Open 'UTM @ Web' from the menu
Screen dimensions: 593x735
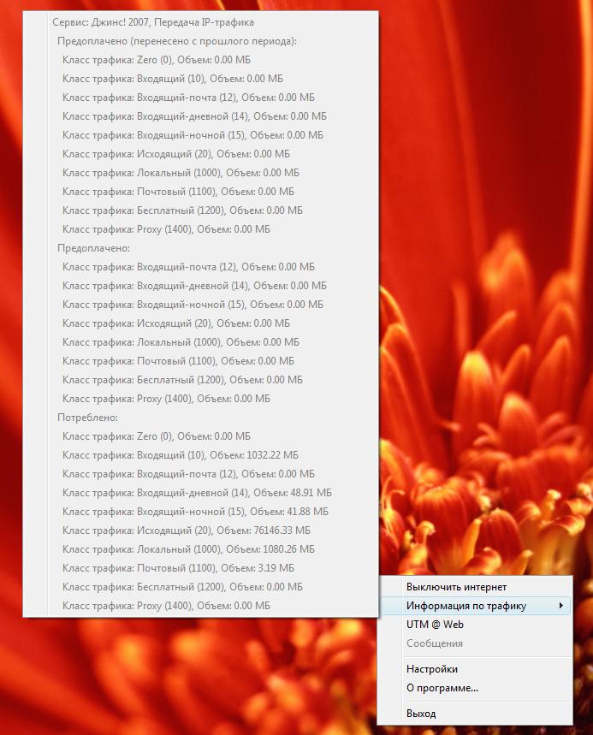pos(475,625)
